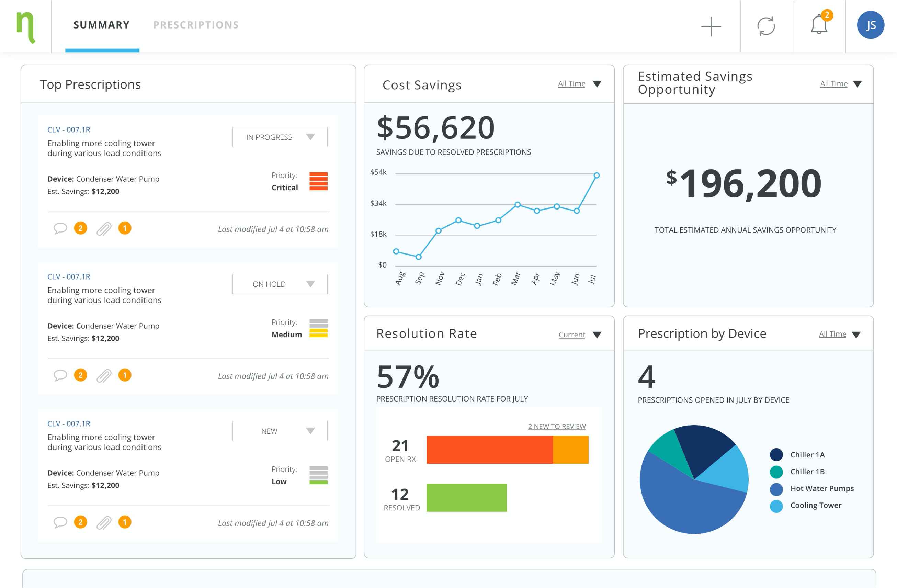Expand the IN PROGRESS status dropdown
The image size is (897, 588).
(280, 137)
